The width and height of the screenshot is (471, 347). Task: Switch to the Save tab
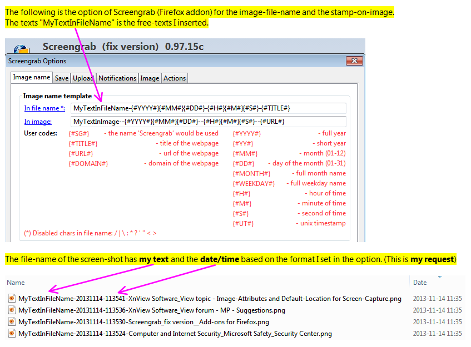(x=62, y=78)
